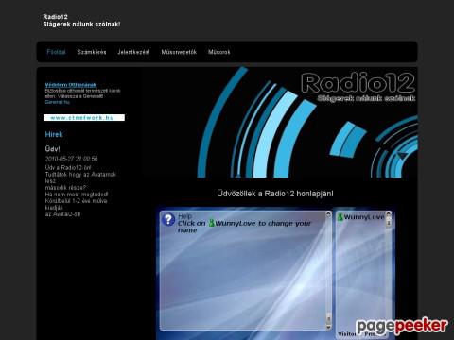This screenshot has width=454, height=340.
Task: Click the chat message area scrollbar thumb
Action: point(328,317)
